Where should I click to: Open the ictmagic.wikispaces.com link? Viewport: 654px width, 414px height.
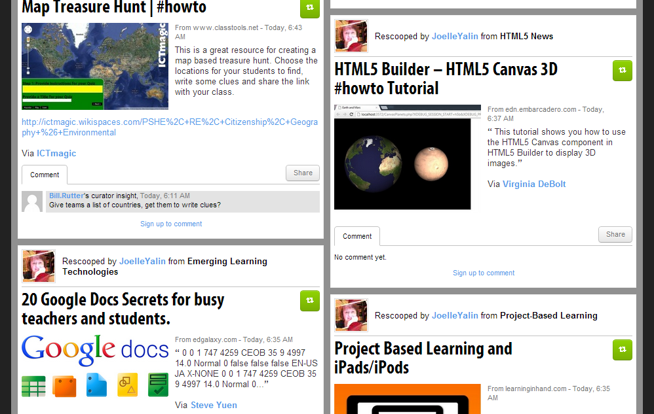click(x=170, y=128)
